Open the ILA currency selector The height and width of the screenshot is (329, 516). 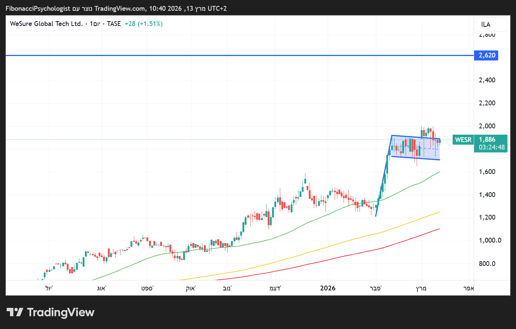pos(492,24)
